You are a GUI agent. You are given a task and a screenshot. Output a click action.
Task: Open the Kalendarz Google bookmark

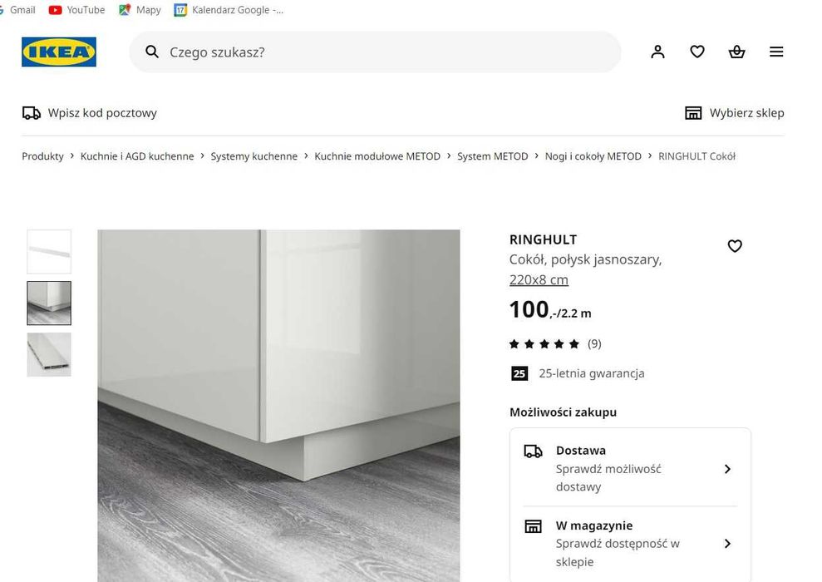click(x=229, y=10)
